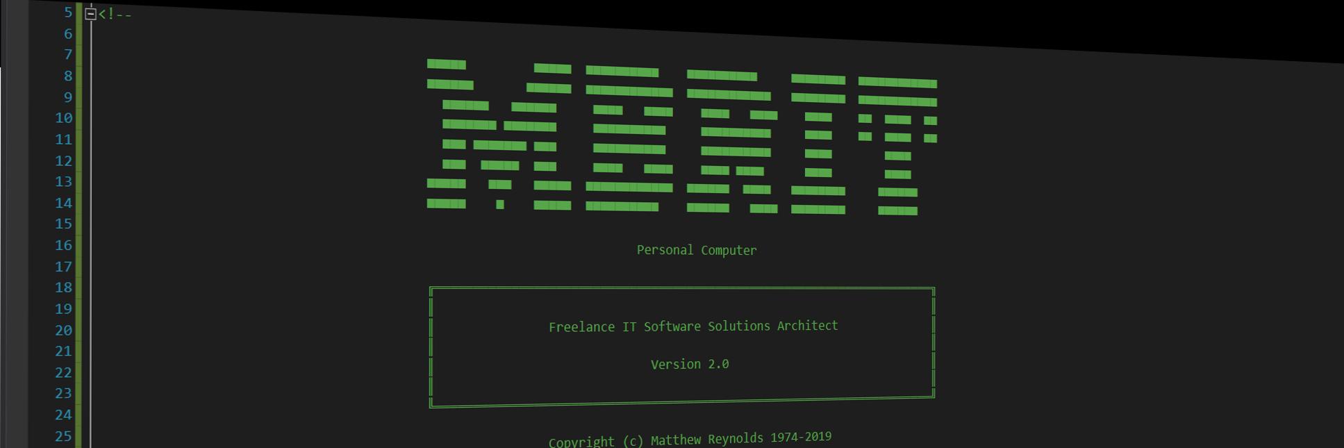This screenshot has width=1344, height=448.
Task: Click line number 16 in gutter
Action: (64, 245)
